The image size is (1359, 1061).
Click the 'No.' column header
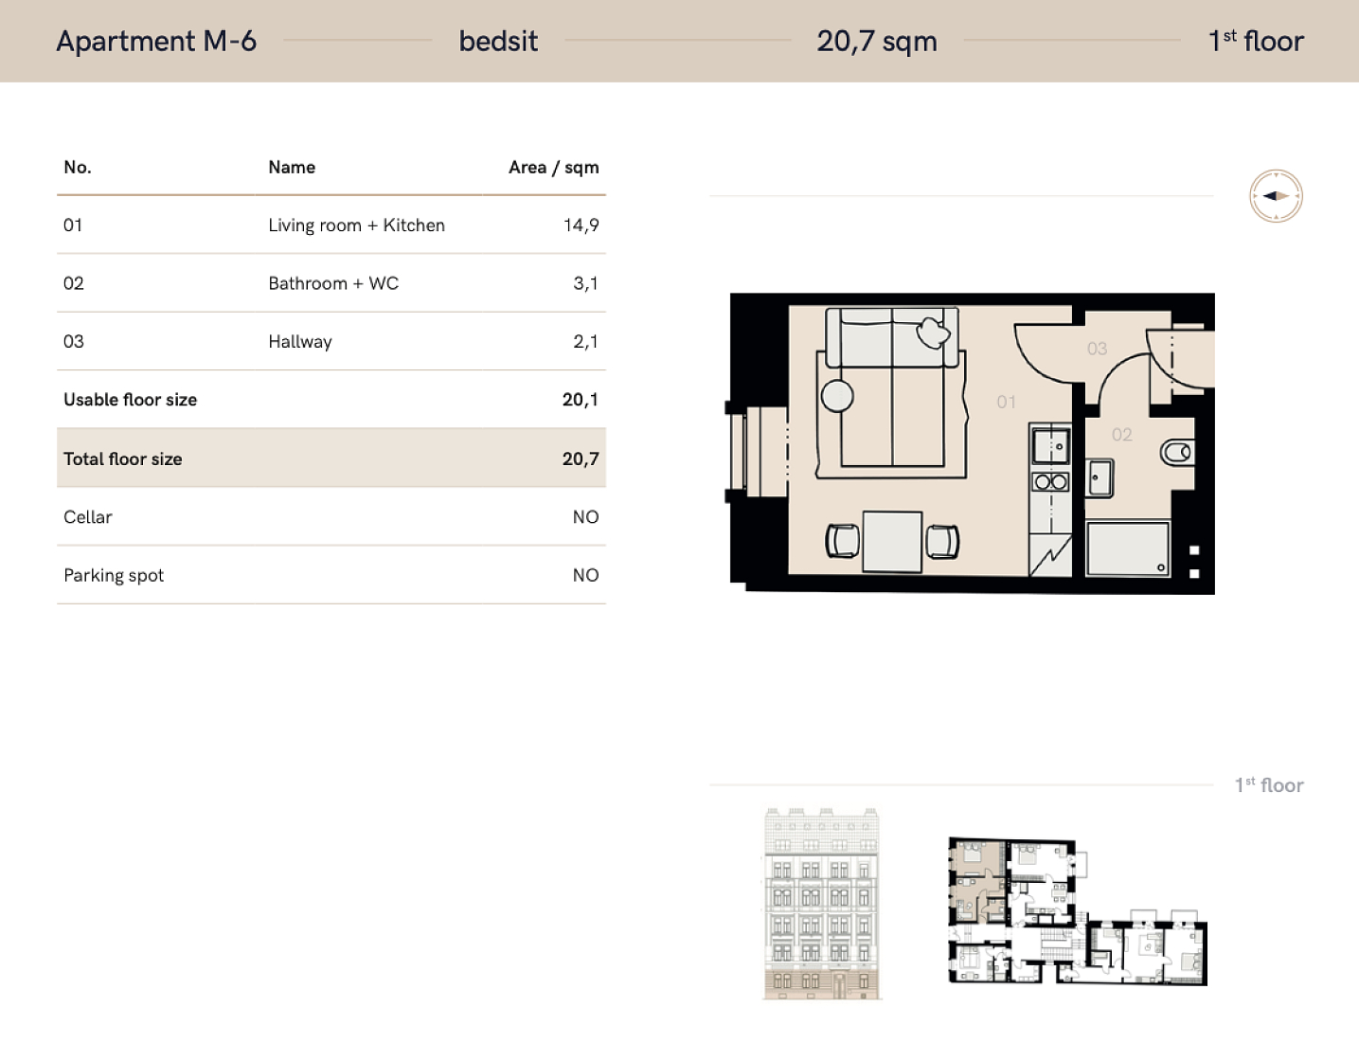[x=78, y=168]
